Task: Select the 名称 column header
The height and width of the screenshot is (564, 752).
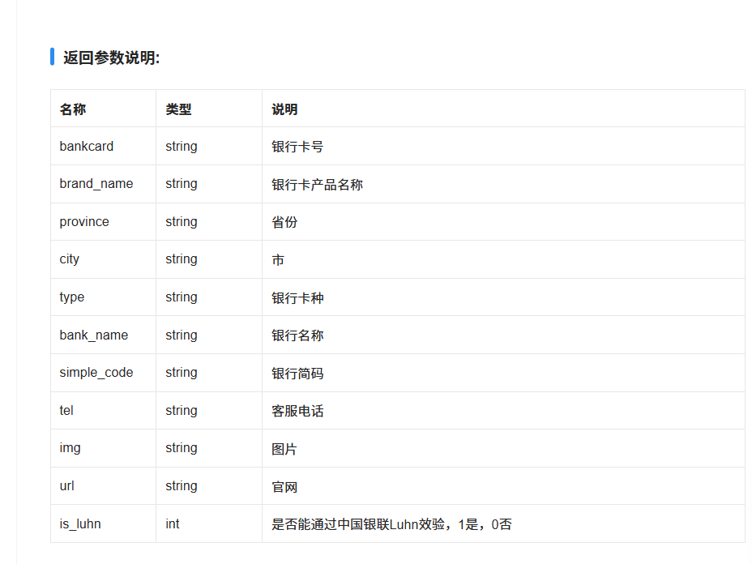Action: [71, 109]
